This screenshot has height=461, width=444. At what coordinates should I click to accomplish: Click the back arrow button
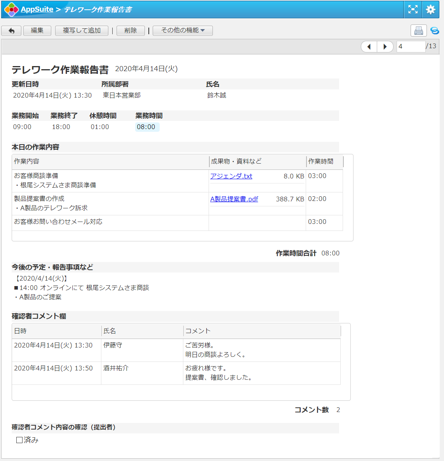pyautogui.click(x=11, y=31)
